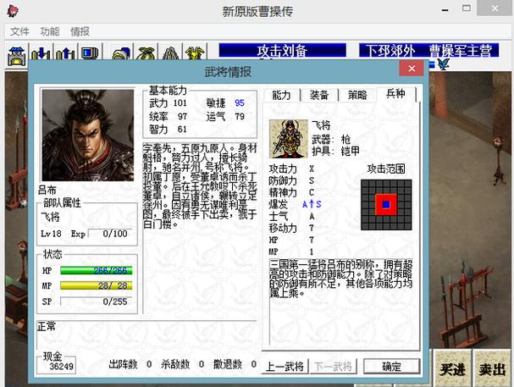The height and width of the screenshot is (387, 514).
Task: Click the 卖出 button
Action: 491,368
